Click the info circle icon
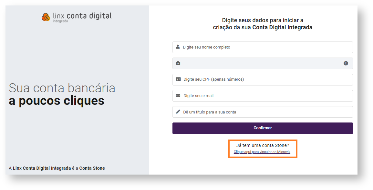Screen dimensions: 373x190 [x=346, y=63]
